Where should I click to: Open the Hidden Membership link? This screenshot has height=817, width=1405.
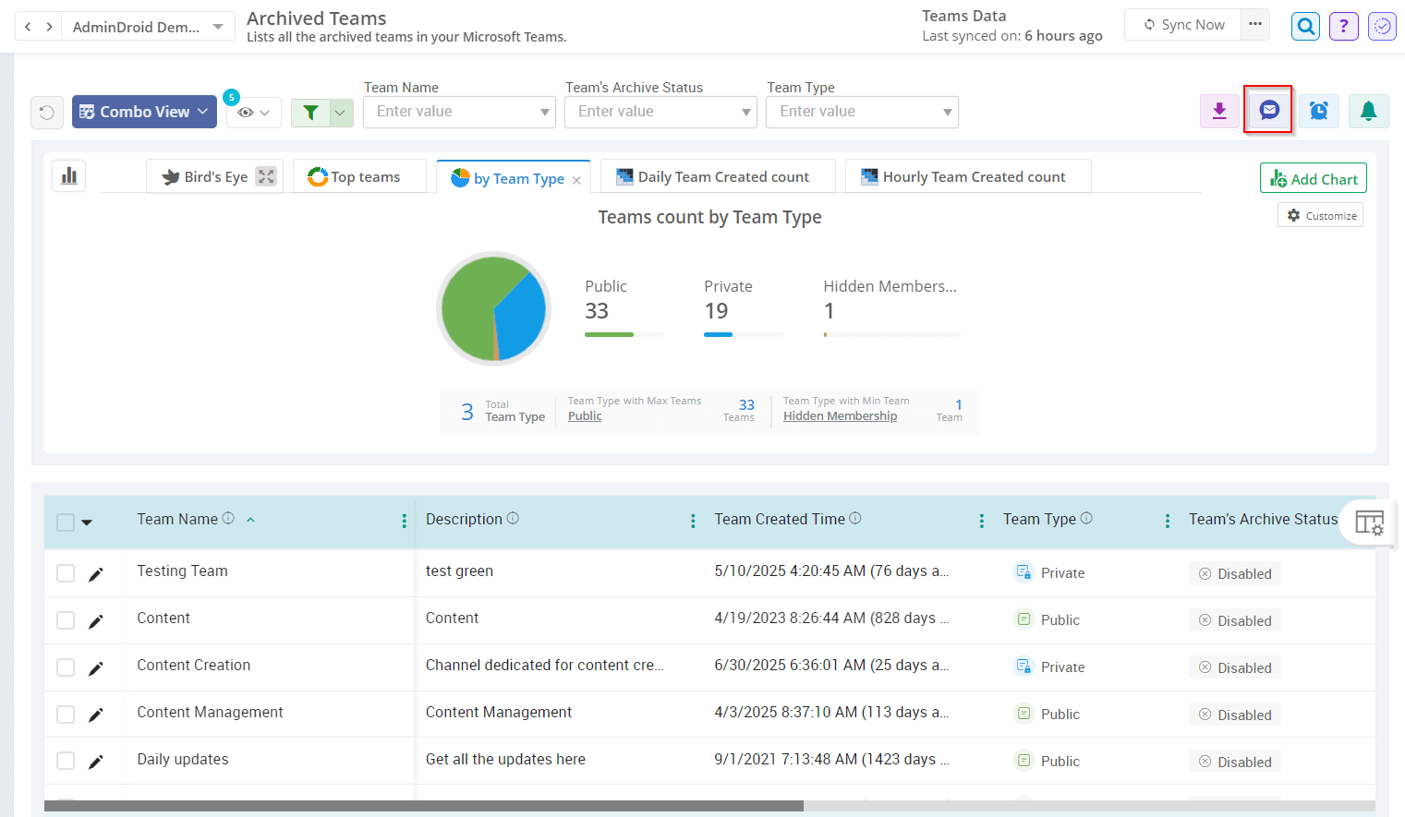tap(840, 415)
